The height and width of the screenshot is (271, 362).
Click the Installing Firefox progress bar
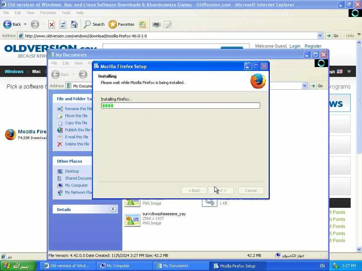tap(180, 106)
